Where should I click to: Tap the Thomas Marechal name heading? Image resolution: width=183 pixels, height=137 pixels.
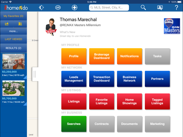point(78,20)
